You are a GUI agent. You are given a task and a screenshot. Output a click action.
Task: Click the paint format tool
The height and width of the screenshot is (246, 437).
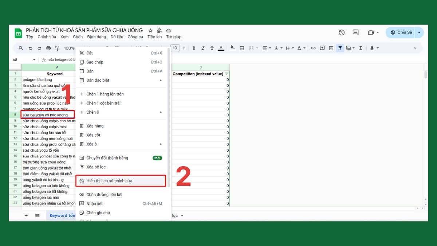pos(57,48)
